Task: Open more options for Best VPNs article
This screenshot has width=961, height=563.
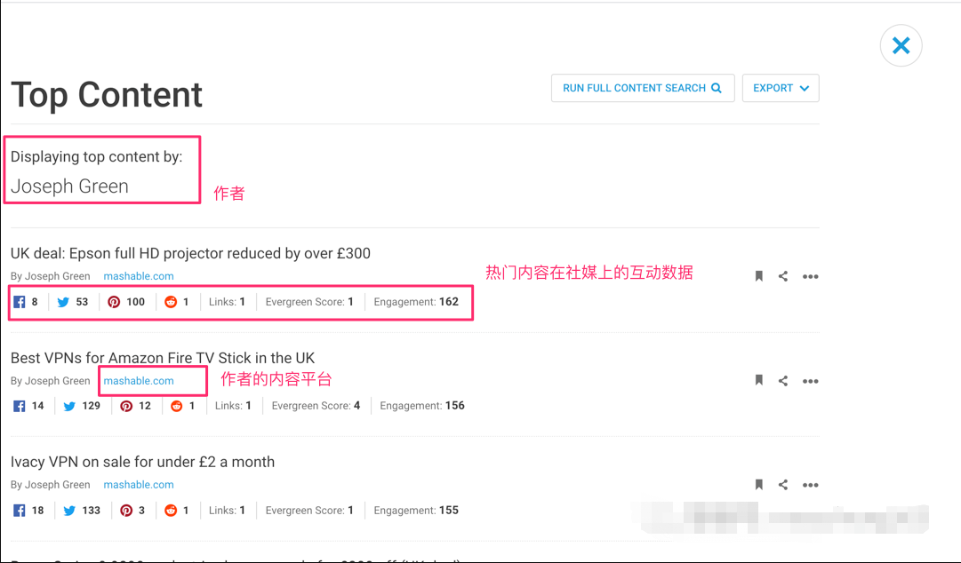Action: 810,381
